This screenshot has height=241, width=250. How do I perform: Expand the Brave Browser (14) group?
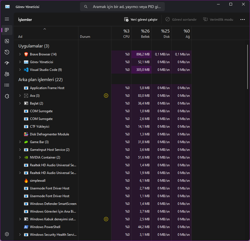click(20, 54)
